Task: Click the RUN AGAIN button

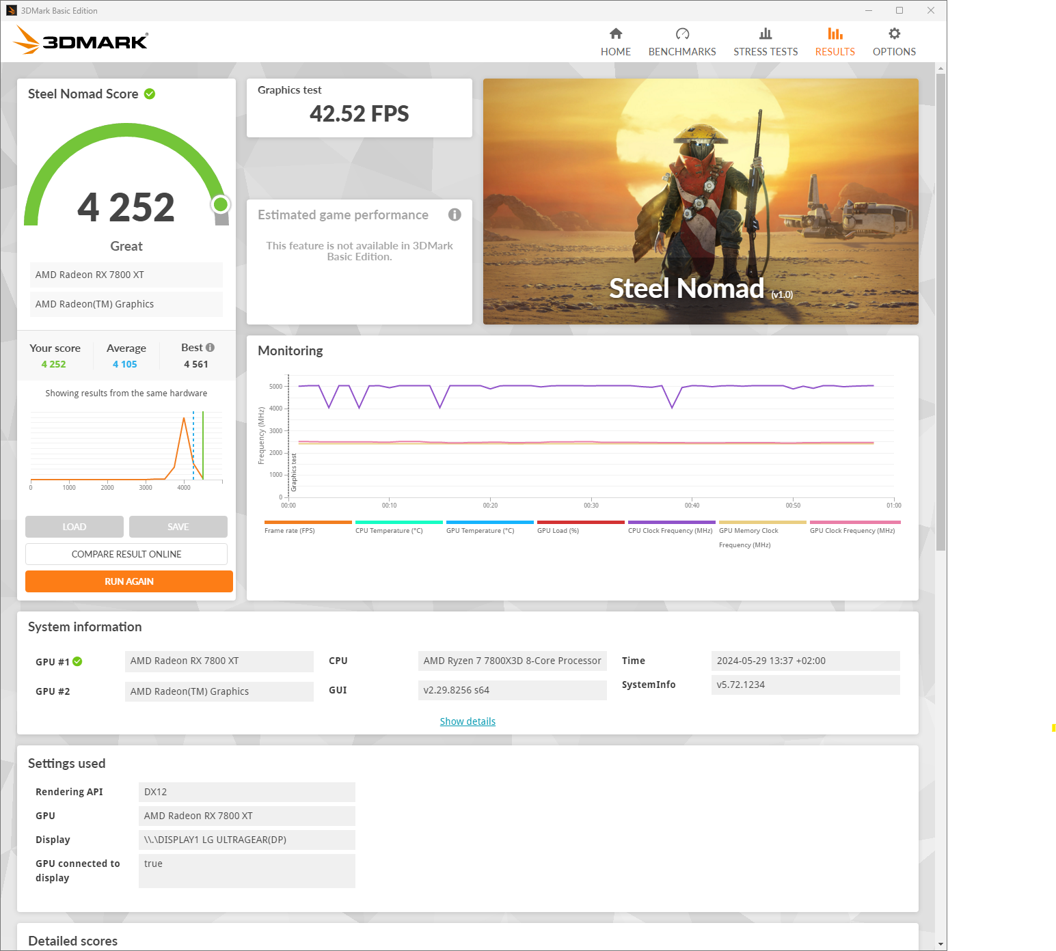Action: click(129, 581)
